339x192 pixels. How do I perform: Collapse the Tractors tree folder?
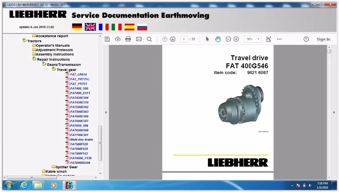(x=25, y=40)
